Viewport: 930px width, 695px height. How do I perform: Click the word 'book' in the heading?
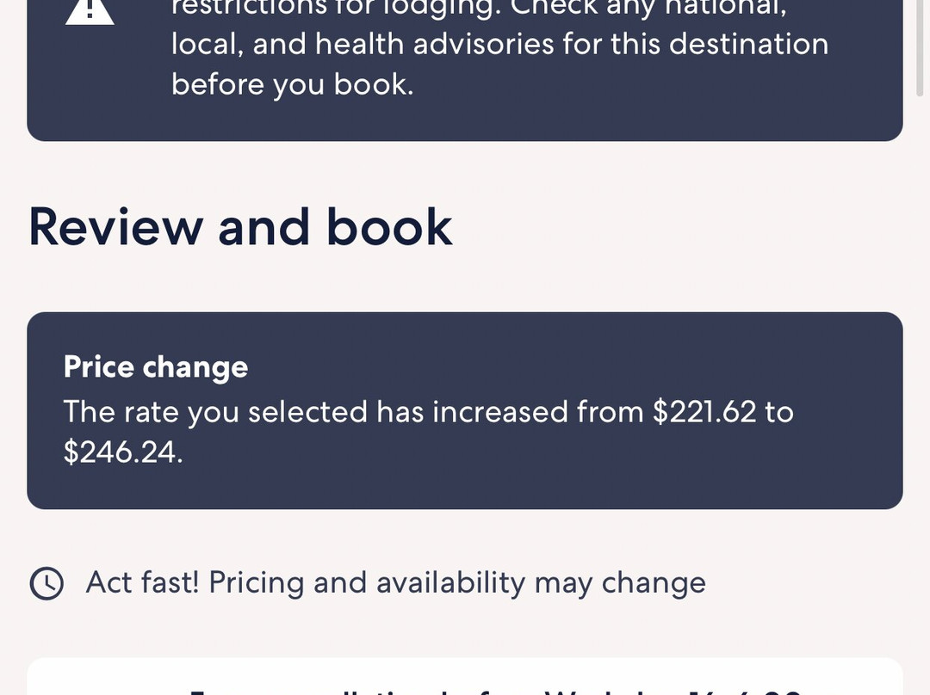388,227
